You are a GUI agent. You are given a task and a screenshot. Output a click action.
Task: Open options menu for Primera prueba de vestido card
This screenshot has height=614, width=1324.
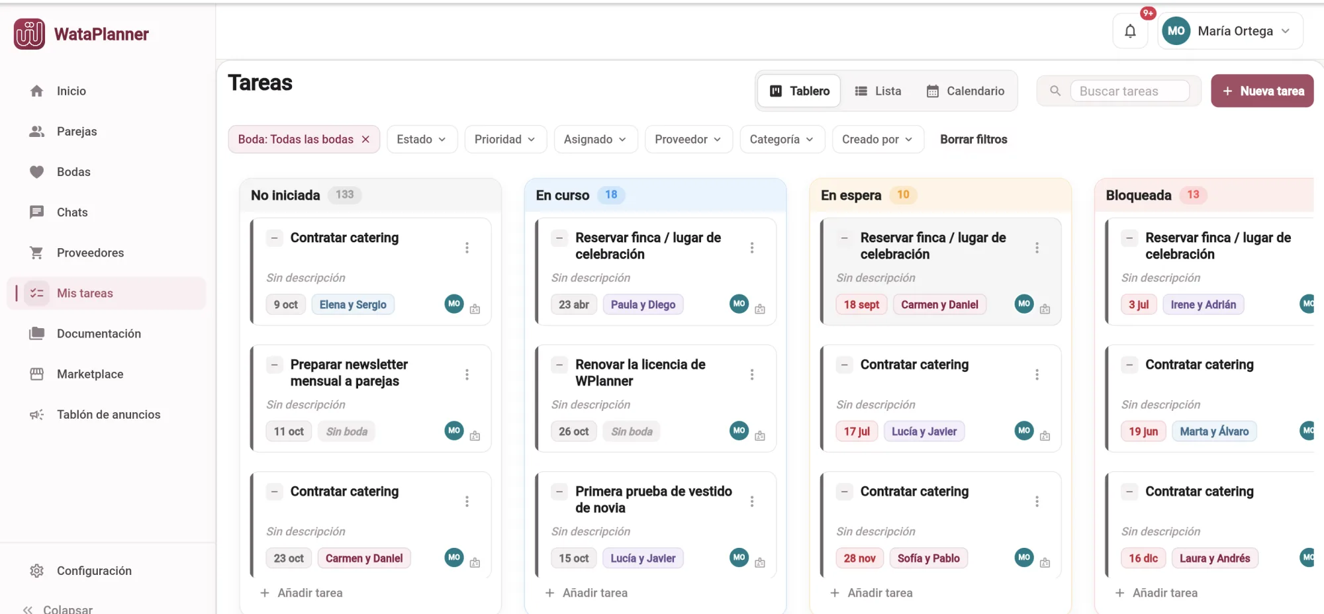752,502
